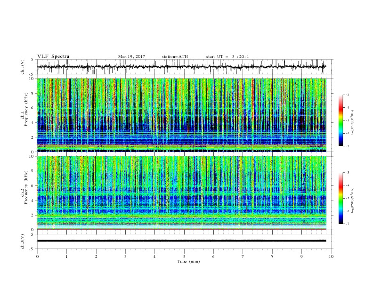Click the "start UT = 3 :20: 1" text

(x=227, y=56)
